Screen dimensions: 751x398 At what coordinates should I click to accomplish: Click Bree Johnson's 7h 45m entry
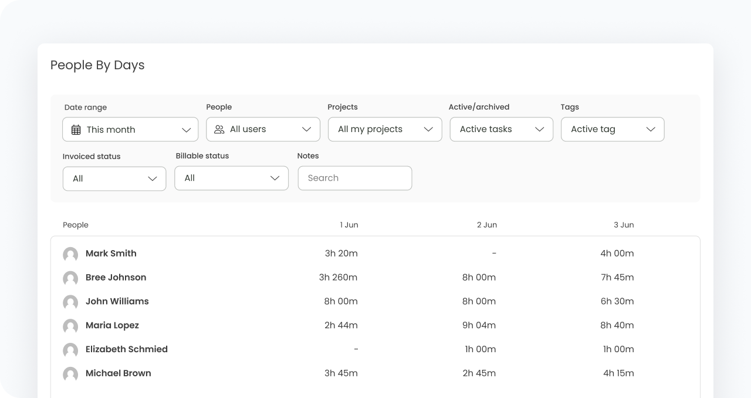pos(617,278)
